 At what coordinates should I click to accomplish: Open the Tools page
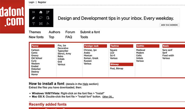[x=84, y=37]
